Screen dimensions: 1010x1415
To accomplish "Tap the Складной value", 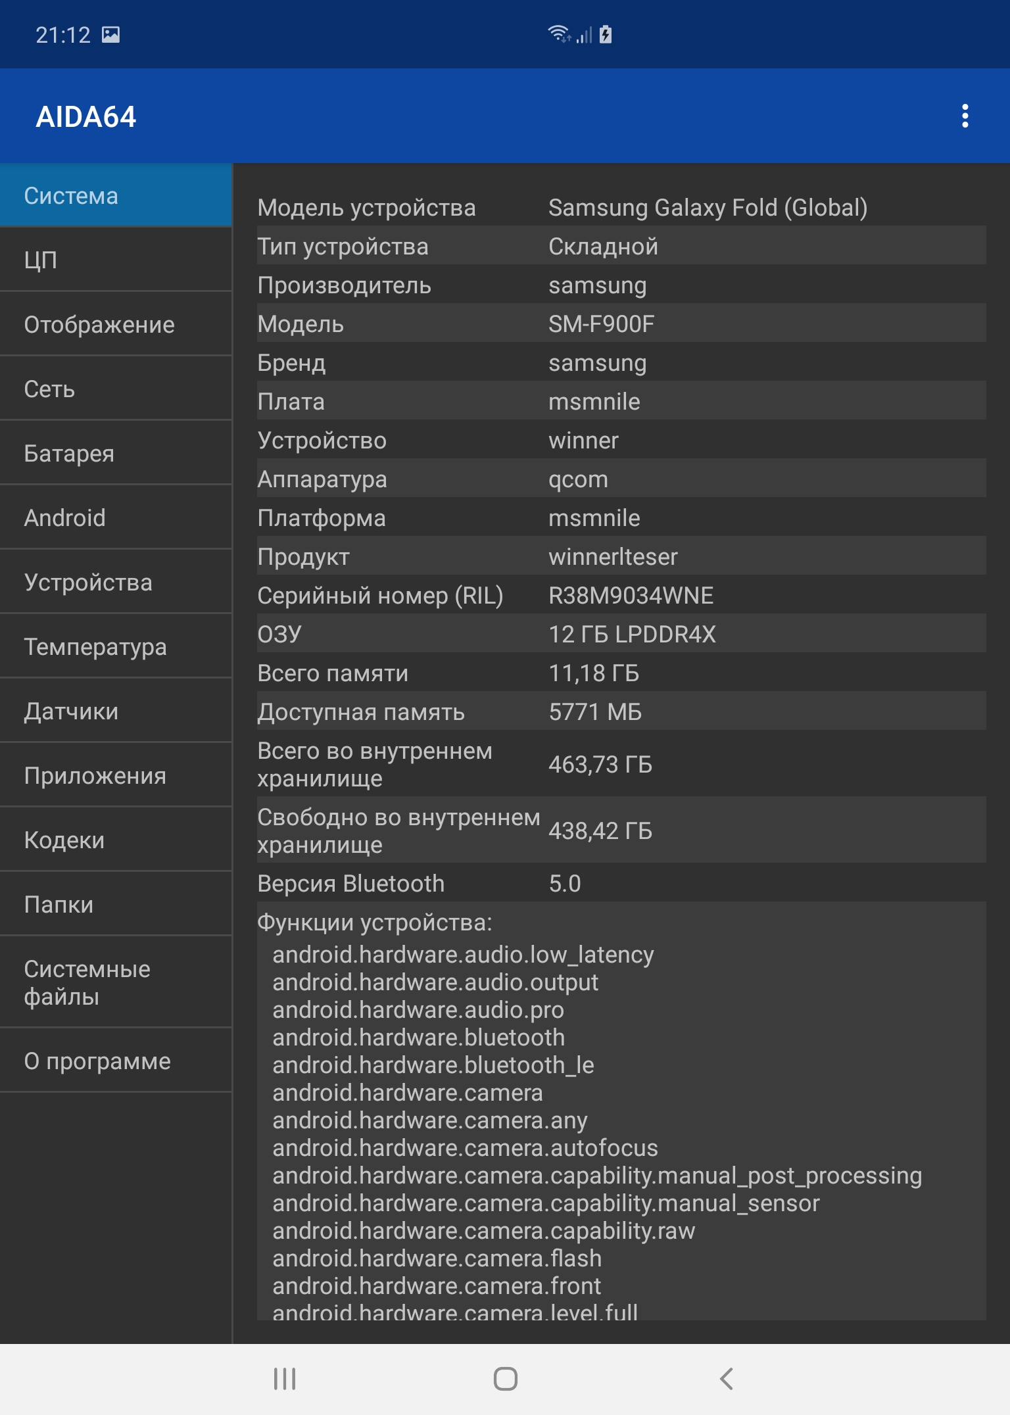I will (603, 247).
